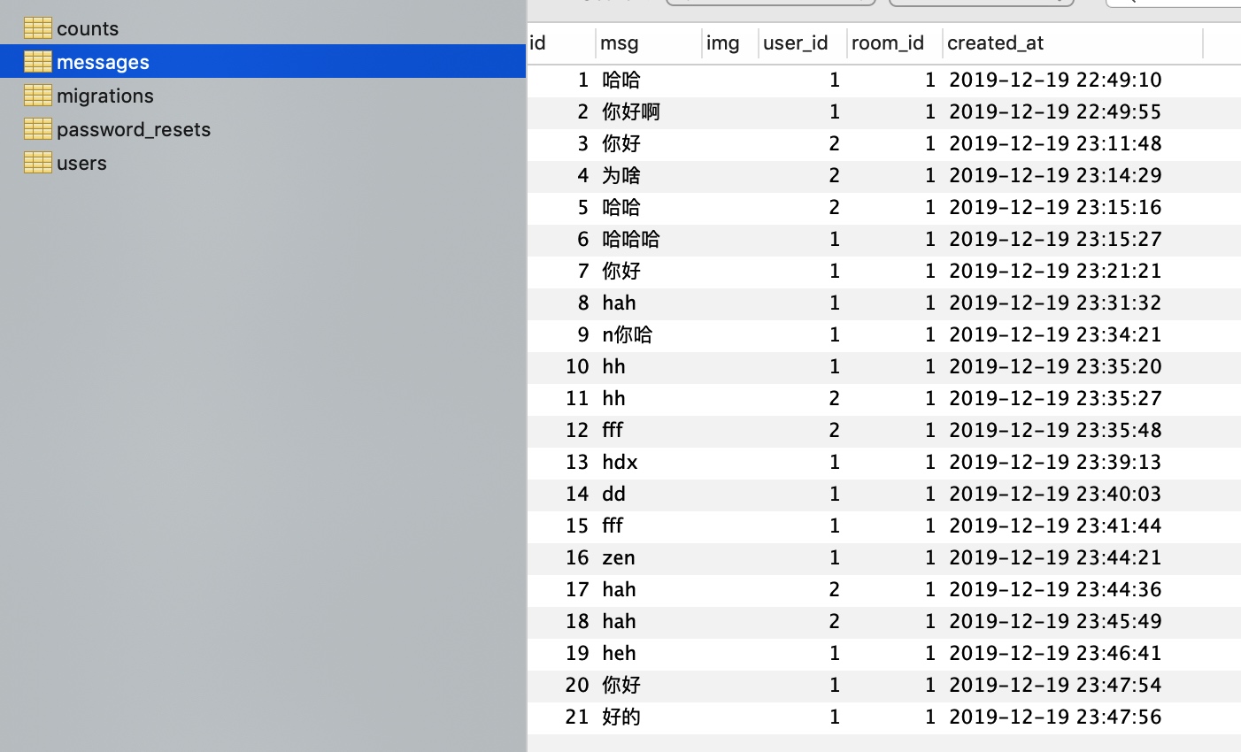Select id cell 11

pos(577,398)
